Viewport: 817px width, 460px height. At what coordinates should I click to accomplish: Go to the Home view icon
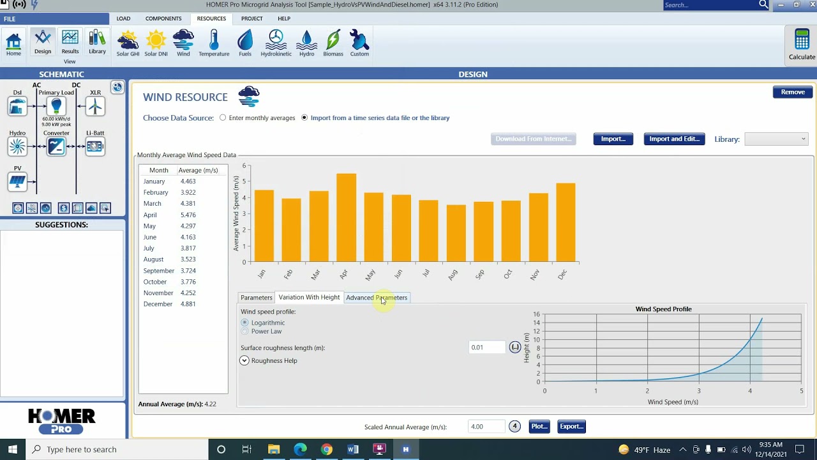[13, 43]
